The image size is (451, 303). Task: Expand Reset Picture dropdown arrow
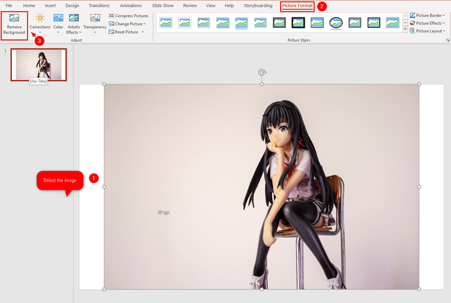coord(143,32)
